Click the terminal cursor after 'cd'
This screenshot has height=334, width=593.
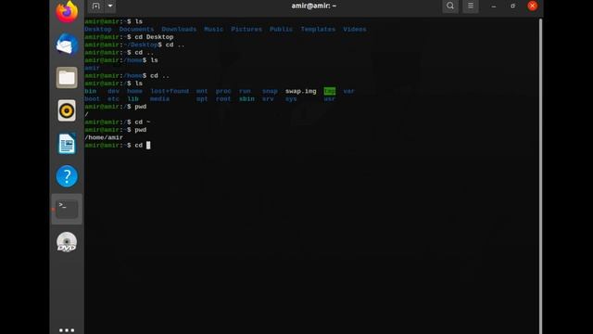click(148, 145)
